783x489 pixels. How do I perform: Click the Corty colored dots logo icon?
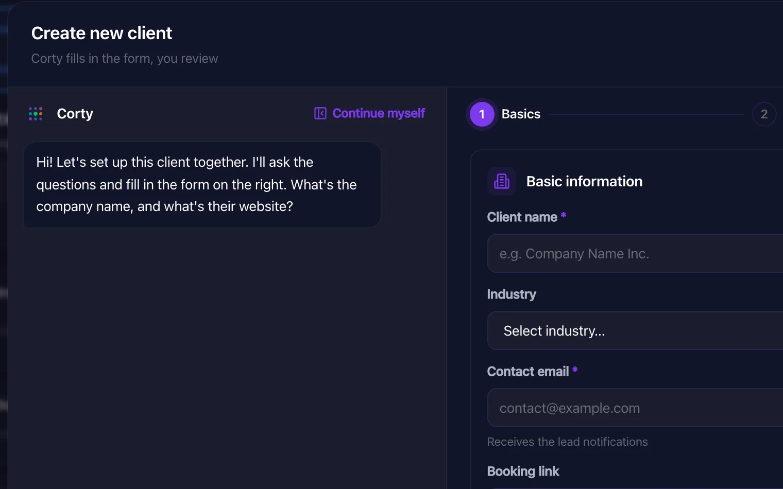pyautogui.click(x=36, y=114)
